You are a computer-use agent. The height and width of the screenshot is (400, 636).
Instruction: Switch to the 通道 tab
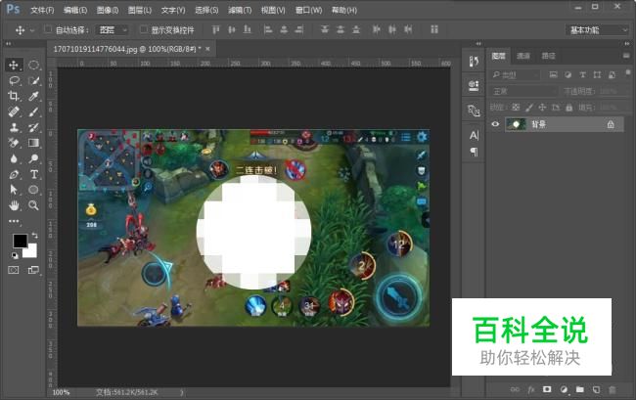[523, 56]
